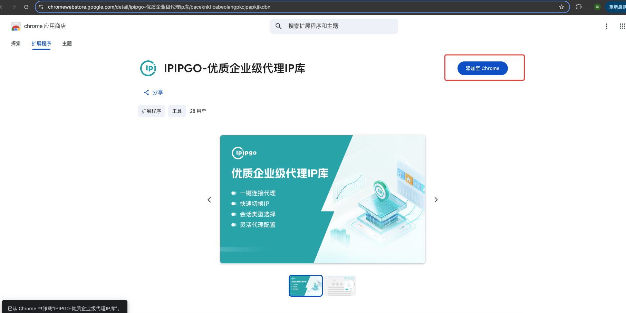Bookmark the page with the star icon
Viewport: 626px width, 313px height.
pyautogui.click(x=561, y=7)
